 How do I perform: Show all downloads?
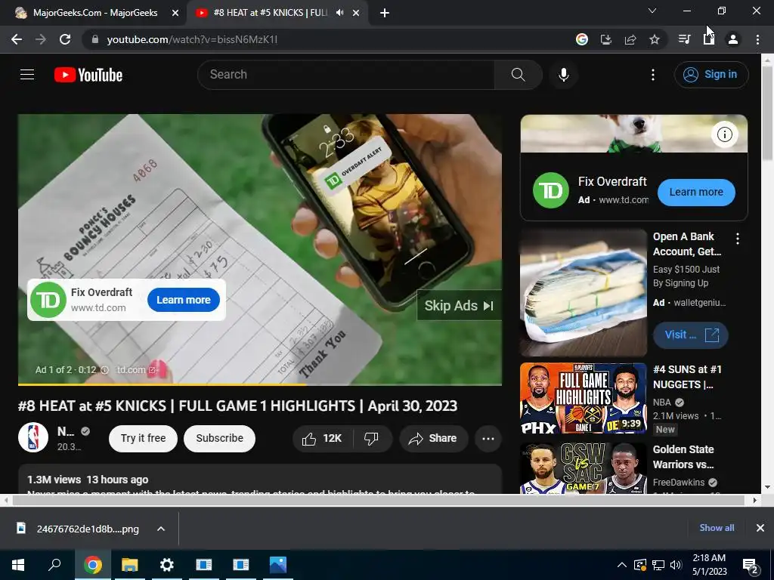[717, 528]
